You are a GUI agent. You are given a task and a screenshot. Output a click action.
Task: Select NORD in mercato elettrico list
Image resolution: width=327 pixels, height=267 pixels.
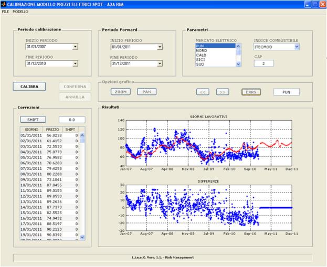pyautogui.click(x=215, y=51)
